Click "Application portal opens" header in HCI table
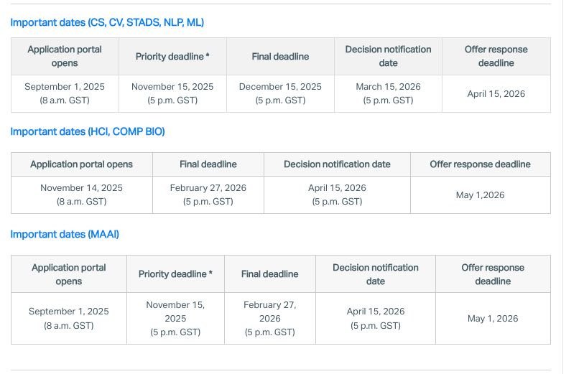 (81, 164)
